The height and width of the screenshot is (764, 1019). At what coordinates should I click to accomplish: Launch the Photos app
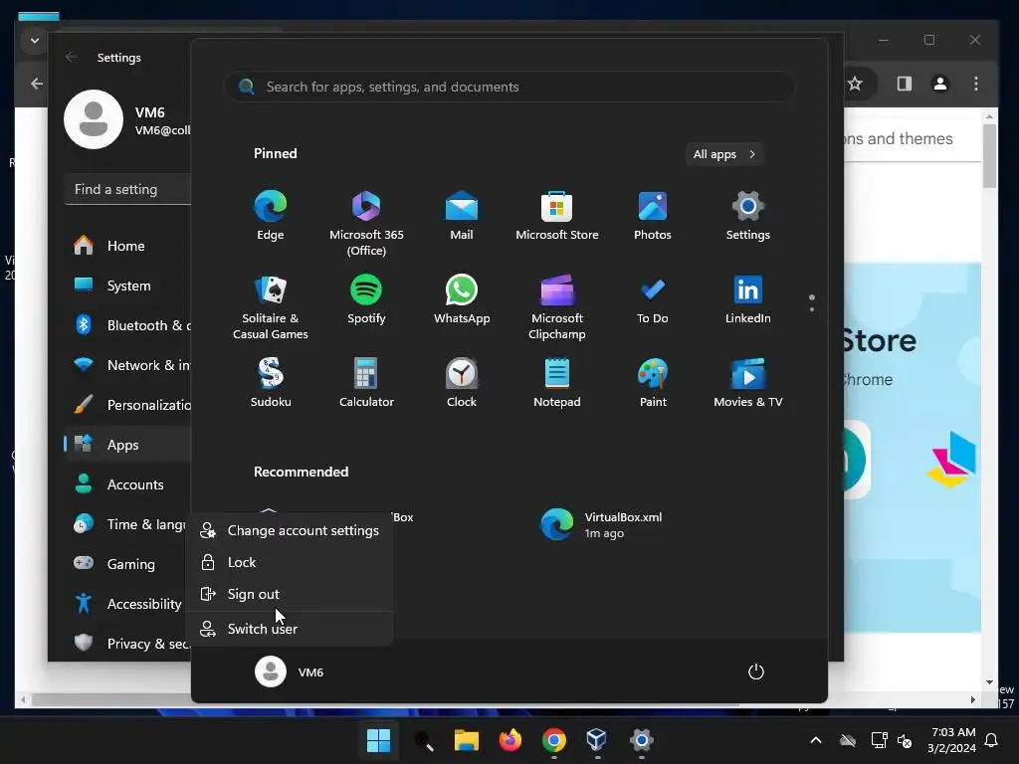click(x=653, y=216)
